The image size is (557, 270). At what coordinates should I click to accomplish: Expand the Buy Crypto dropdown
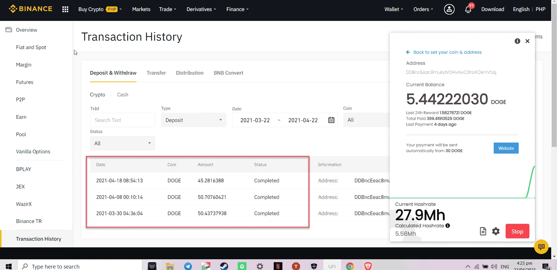100,9
